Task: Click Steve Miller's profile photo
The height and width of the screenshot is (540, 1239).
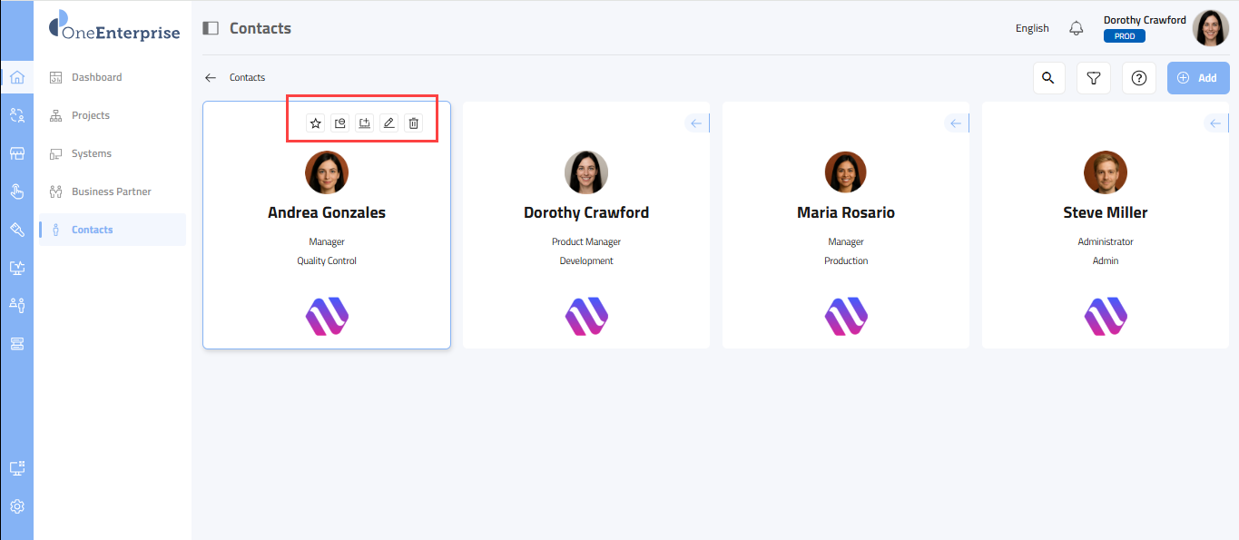Action: click(1105, 172)
